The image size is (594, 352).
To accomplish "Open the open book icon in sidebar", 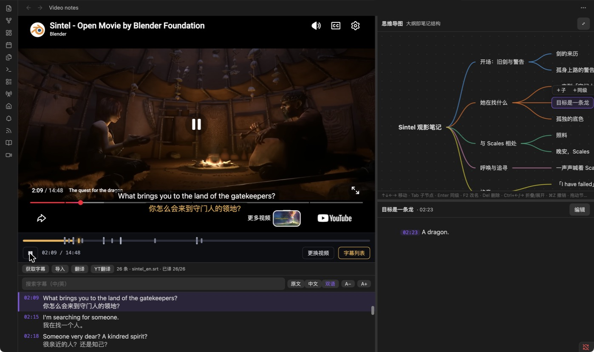I will pyautogui.click(x=8, y=143).
